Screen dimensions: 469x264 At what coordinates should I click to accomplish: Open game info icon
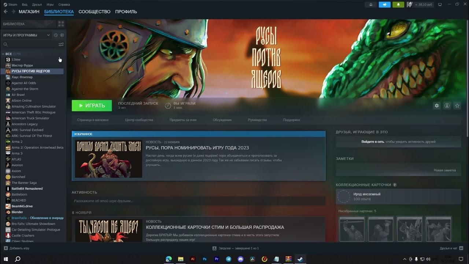[x=447, y=106]
